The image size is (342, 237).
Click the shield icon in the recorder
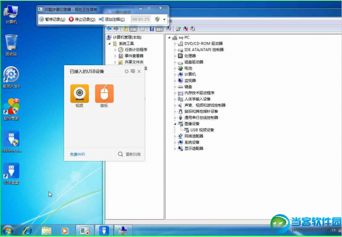click(x=157, y=19)
